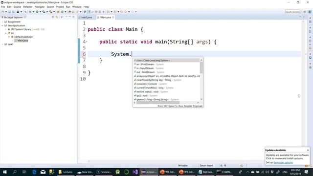The height and width of the screenshot is (176, 313).
Task: Click the Toggle Mark Occurrences toolbar icon
Action: click(89, 12)
